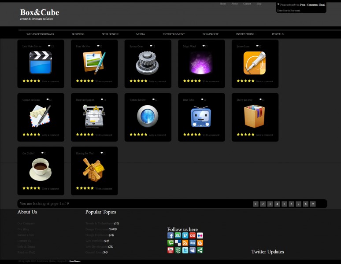
Task: Click Write a comment under Magic Wand
Action: 211,81
